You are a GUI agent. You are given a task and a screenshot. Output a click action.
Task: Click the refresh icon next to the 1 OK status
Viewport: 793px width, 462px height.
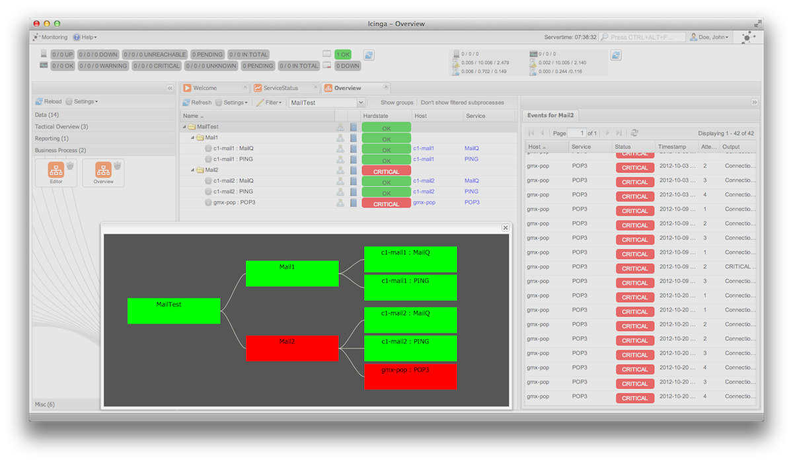pyautogui.click(x=369, y=55)
